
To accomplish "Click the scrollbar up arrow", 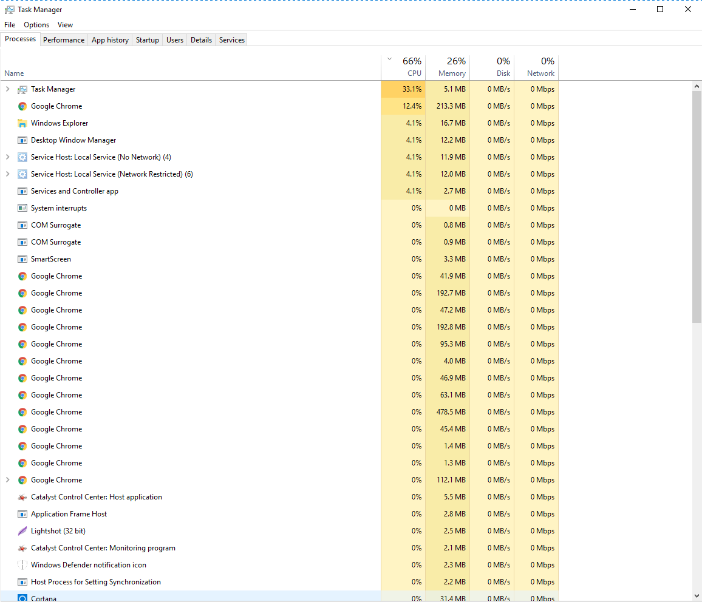I will coord(697,86).
